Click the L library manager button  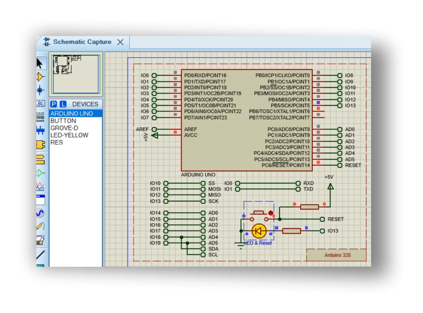[63, 104]
